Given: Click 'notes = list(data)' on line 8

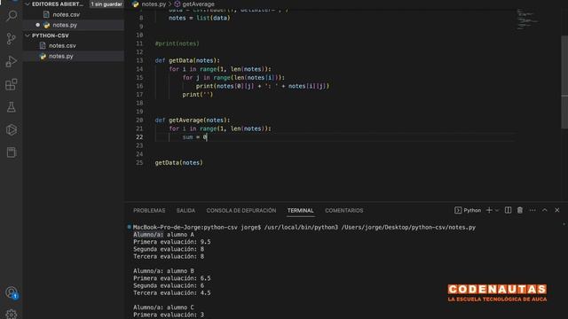Looking at the screenshot, I should click(199, 18).
